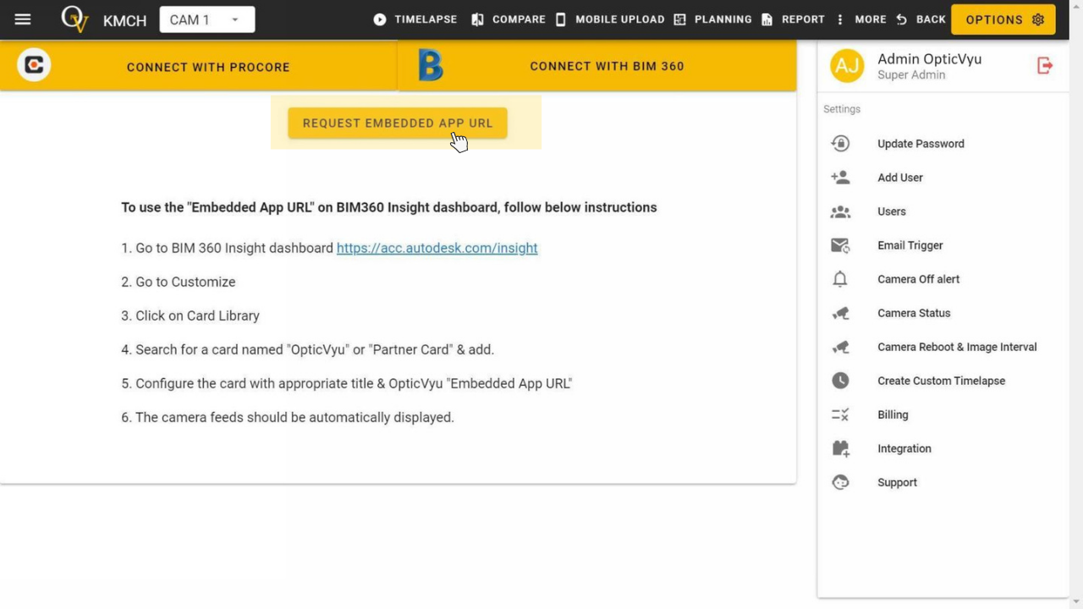Click the gear icon in OPTIONS
1083x609 pixels.
(x=1038, y=19)
